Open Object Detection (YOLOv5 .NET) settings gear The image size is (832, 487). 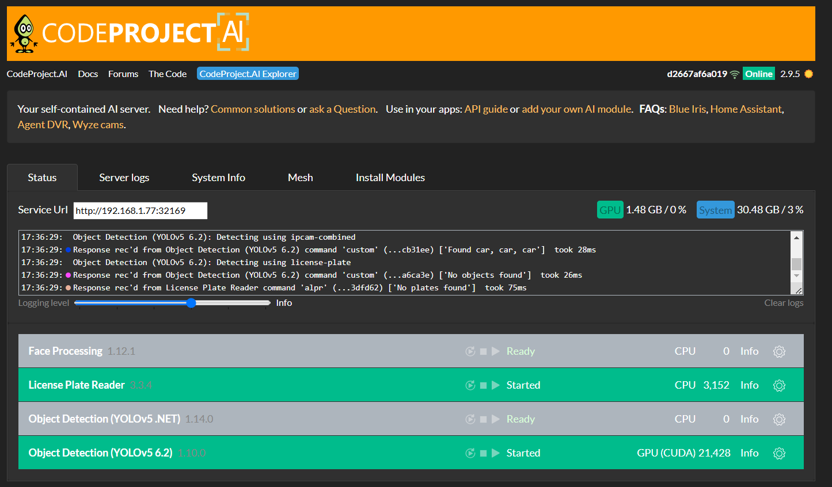click(x=779, y=419)
